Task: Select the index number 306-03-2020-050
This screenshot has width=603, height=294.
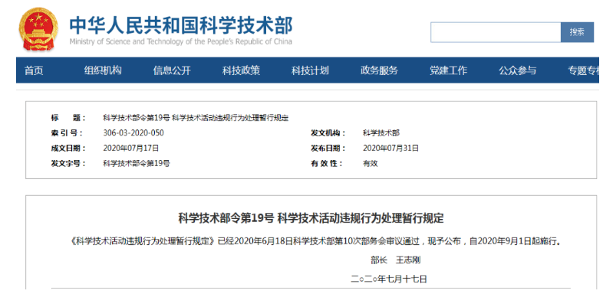Action: (x=133, y=133)
